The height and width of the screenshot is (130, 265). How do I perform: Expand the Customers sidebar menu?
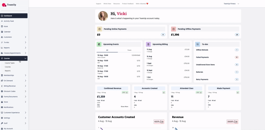[x=25, y=37]
